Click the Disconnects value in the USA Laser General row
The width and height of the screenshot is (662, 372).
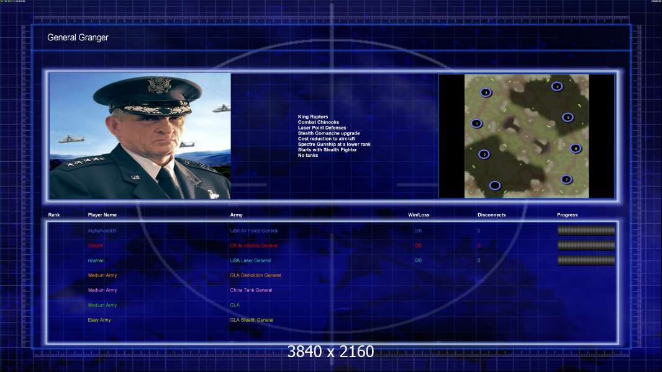tap(479, 261)
